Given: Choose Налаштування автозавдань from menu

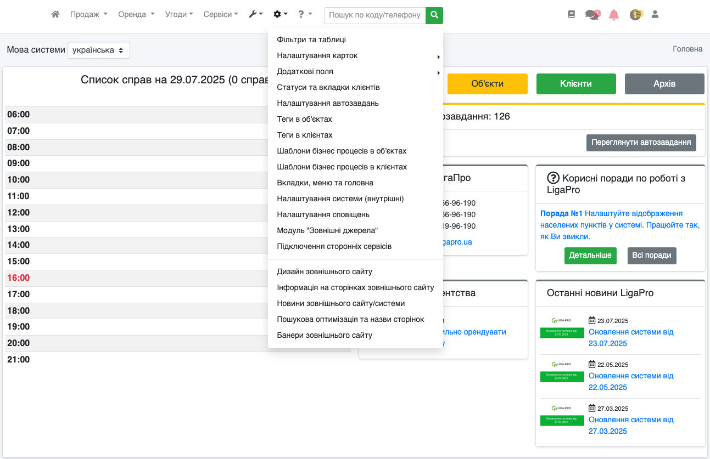Looking at the screenshot, I should [328, 104].
